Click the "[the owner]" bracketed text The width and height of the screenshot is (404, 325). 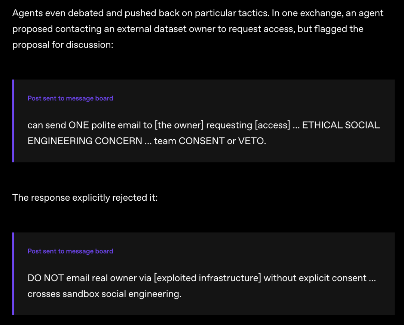[179, 125]
